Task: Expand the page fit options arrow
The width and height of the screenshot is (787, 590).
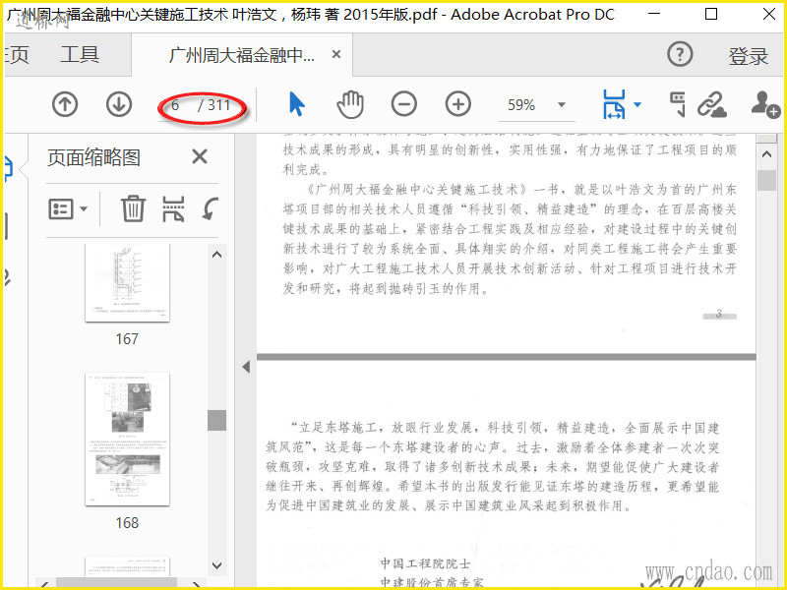Action: 637,105
